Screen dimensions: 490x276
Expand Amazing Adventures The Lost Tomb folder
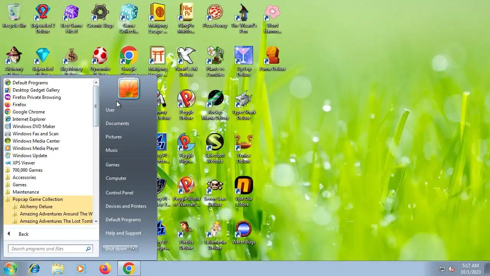tap(48, 221)
